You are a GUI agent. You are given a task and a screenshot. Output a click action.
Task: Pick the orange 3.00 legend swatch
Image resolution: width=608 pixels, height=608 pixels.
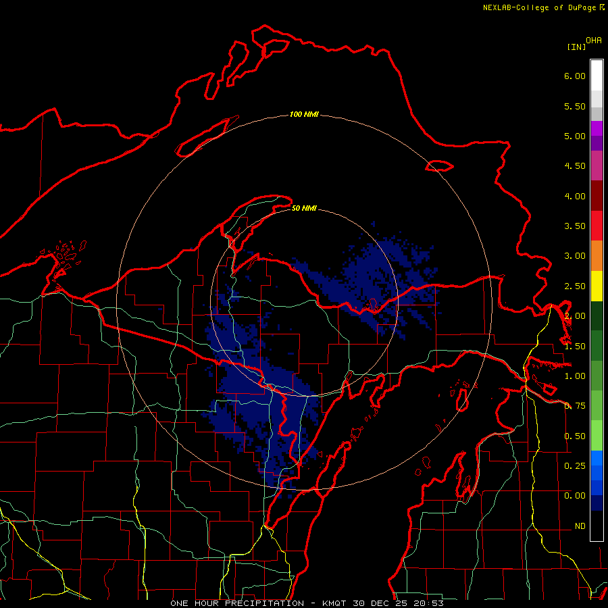pyautogui.click(x=597, y=256)
